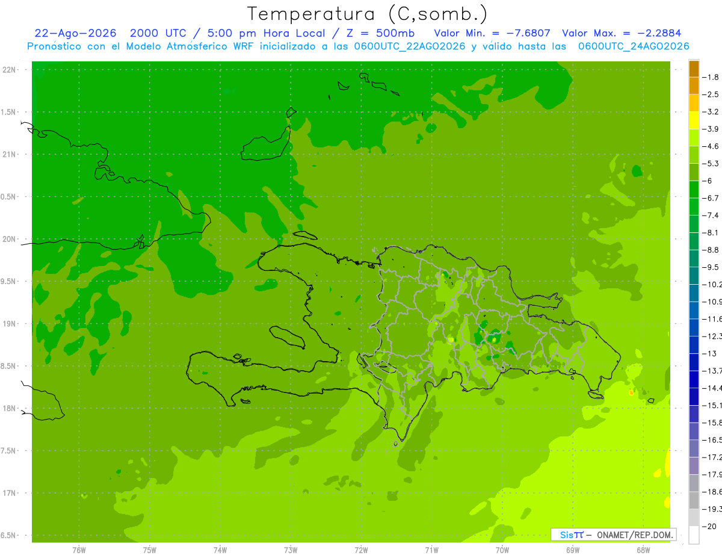Pick the blue swatch between -11.6 and -12.3
The height and width of the screenshot is (558, 722).
tap(694, 327)
